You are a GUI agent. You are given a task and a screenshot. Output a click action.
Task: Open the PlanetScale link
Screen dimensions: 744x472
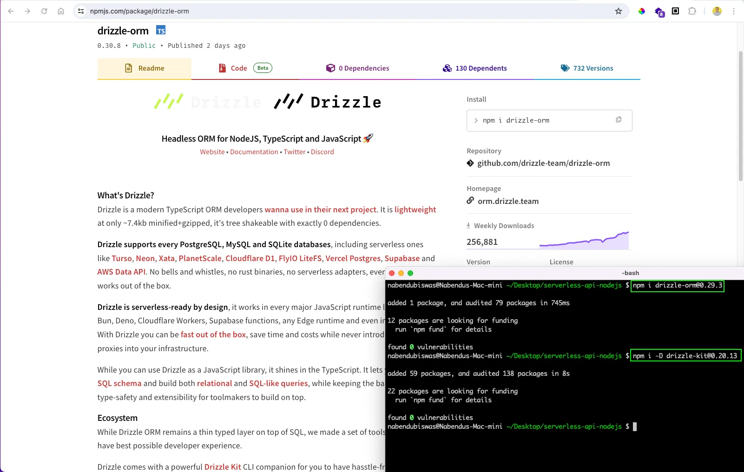click(x=200, y=258)
